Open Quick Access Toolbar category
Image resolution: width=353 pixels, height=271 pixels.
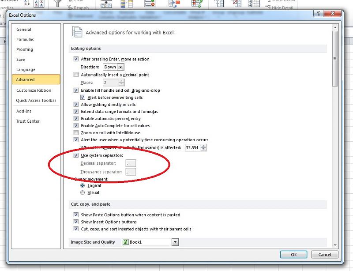[x=36, y=101]
